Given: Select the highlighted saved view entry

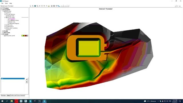Looking at the screenshot, I should tap(13, 79).
